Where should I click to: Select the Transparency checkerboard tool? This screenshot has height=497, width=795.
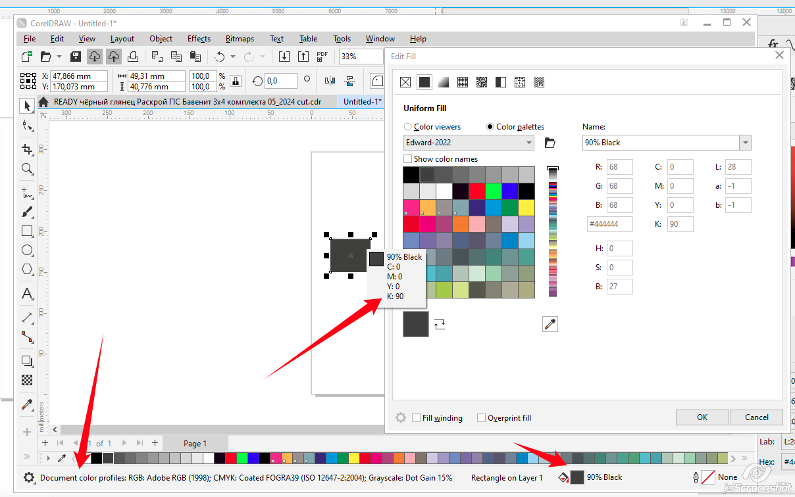click(27, 379)
